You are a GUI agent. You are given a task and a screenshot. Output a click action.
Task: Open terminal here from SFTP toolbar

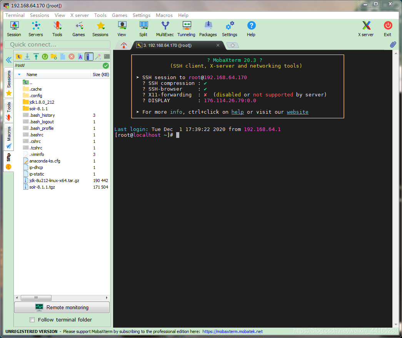click(107, 56)
